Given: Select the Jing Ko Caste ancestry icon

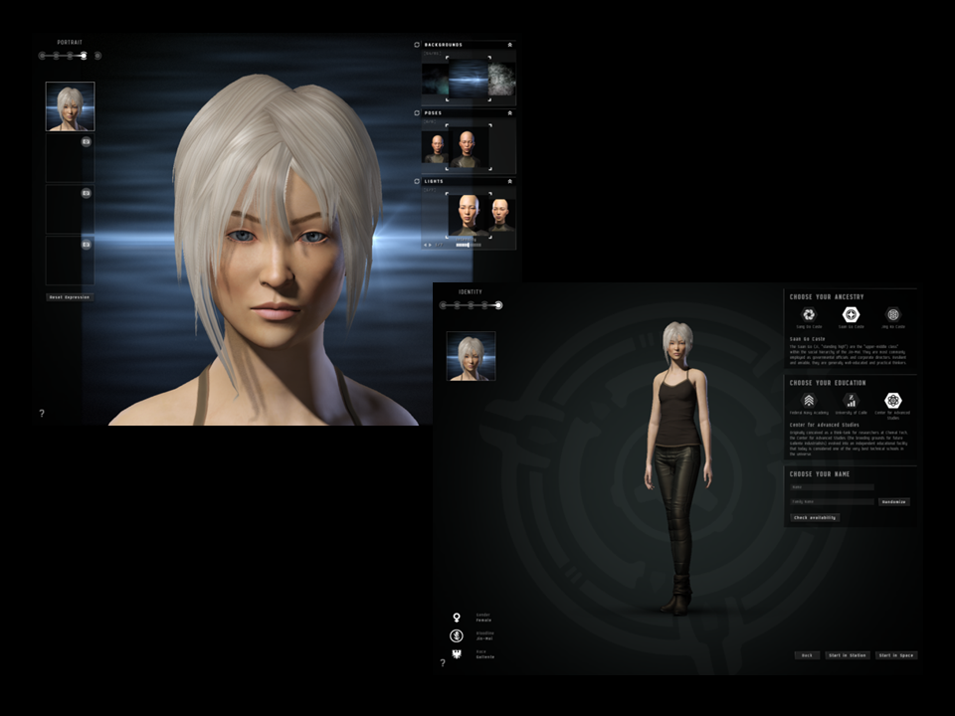Looking at the screenshot, I should 893,314.
